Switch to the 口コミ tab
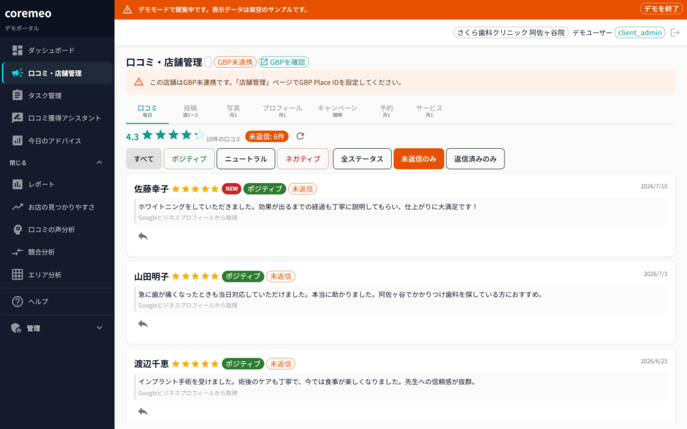 click(x=147, y=111)
